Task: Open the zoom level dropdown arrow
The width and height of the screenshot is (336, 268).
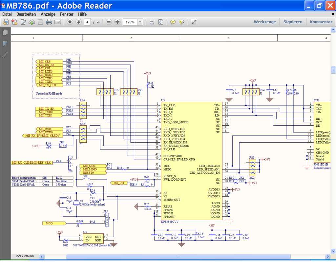Action: [x=140, y=22]
